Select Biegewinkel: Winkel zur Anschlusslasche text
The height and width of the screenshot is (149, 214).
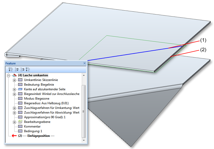[x=52, y=94]
